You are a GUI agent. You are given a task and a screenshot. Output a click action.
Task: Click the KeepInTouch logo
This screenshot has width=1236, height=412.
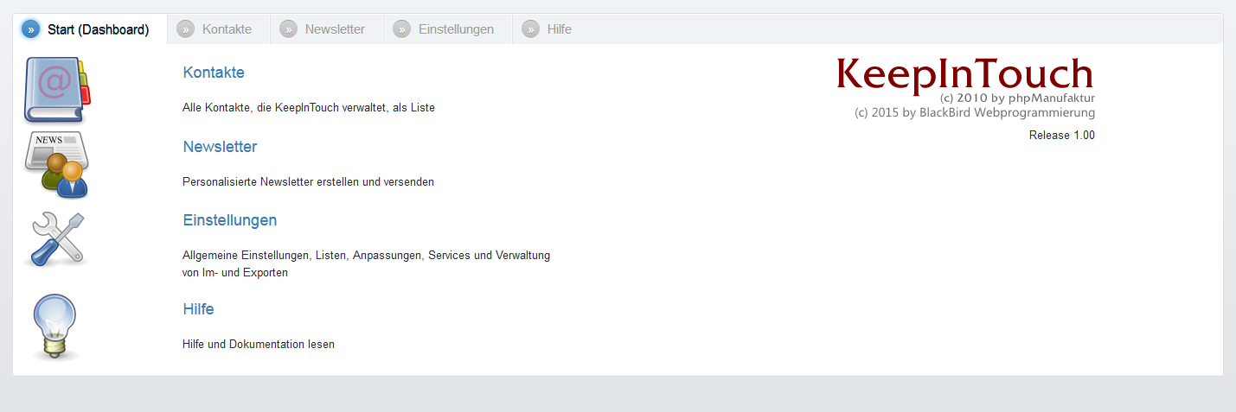click(965, 74)
